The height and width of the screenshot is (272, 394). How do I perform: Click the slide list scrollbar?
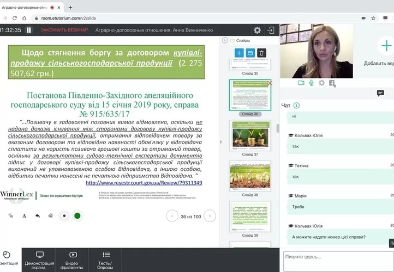point(278,128)
